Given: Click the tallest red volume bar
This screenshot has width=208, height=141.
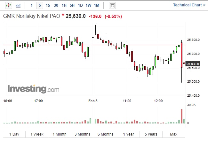Looking at the screenshot, I should (182, 116).
